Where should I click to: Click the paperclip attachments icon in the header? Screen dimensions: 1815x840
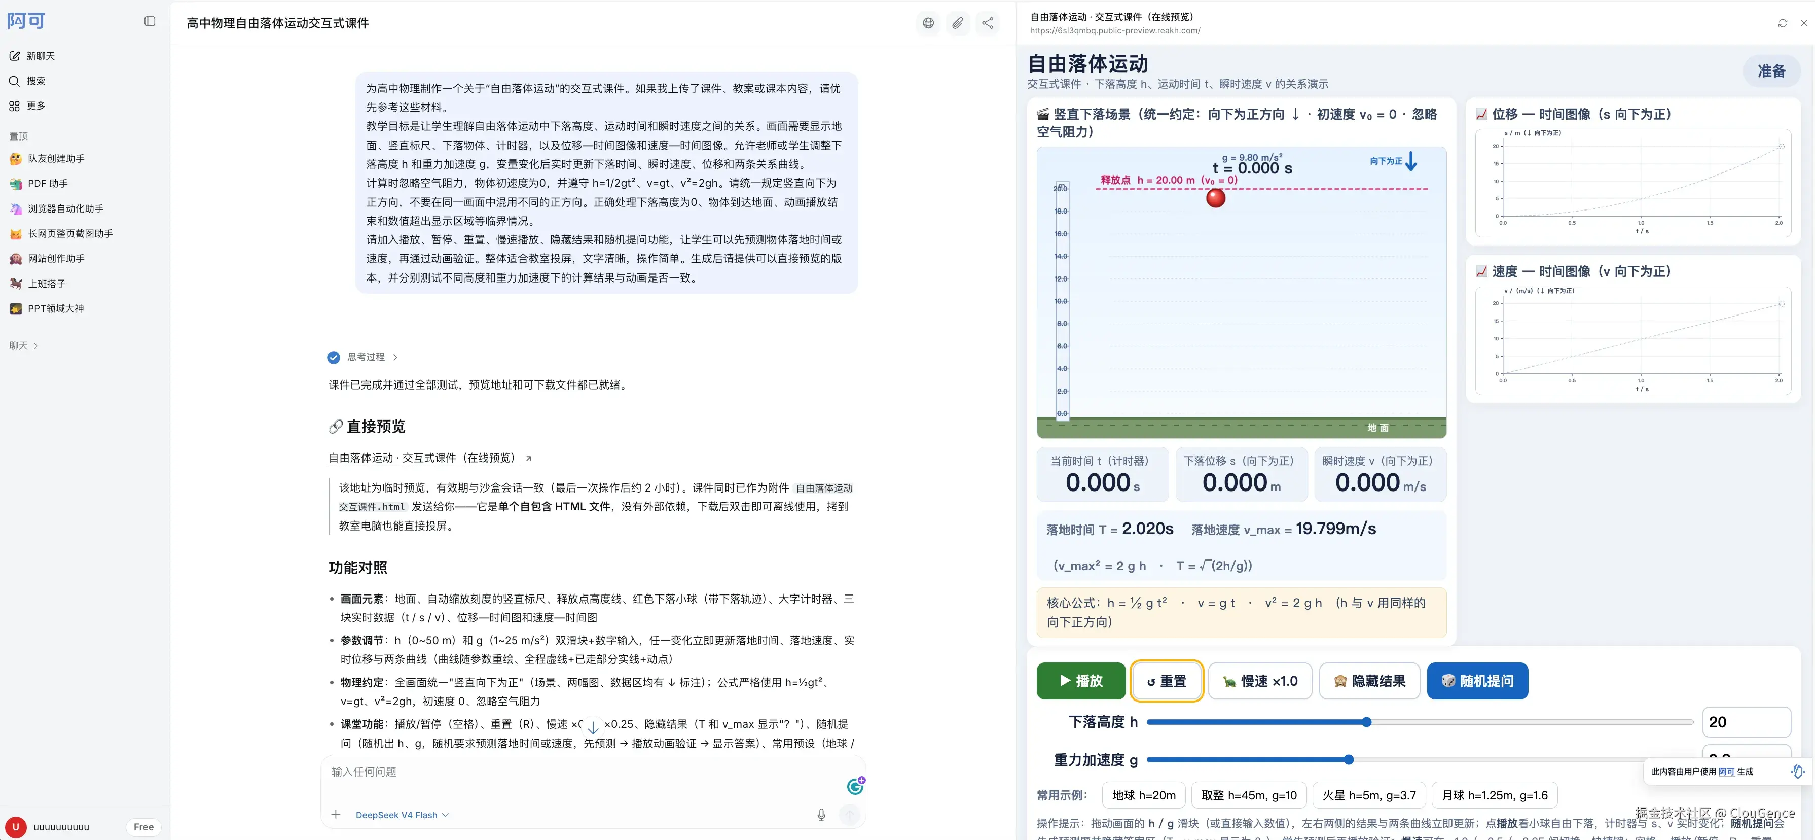pos(958,23)
